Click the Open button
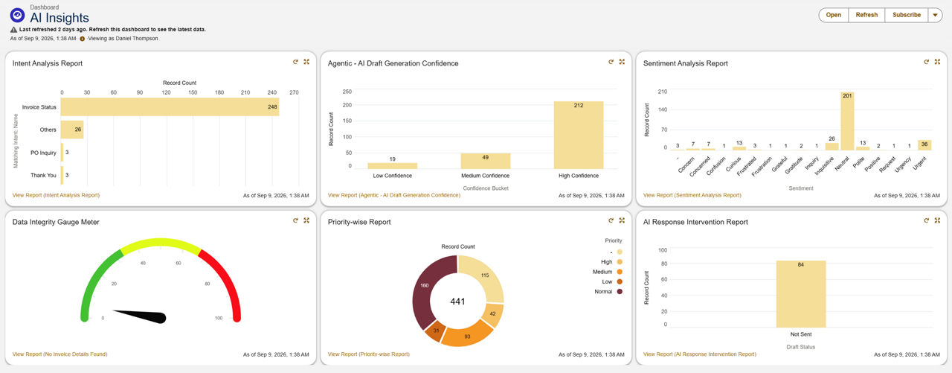Screen dimensions: 952x373 coord(834,15)
